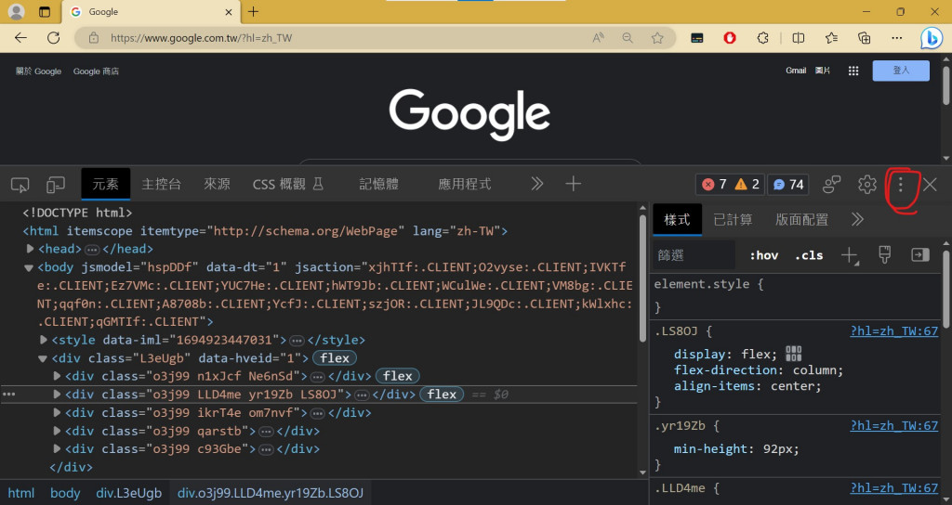Open browser extensions puzzle icon

click(x=762, y=37)
